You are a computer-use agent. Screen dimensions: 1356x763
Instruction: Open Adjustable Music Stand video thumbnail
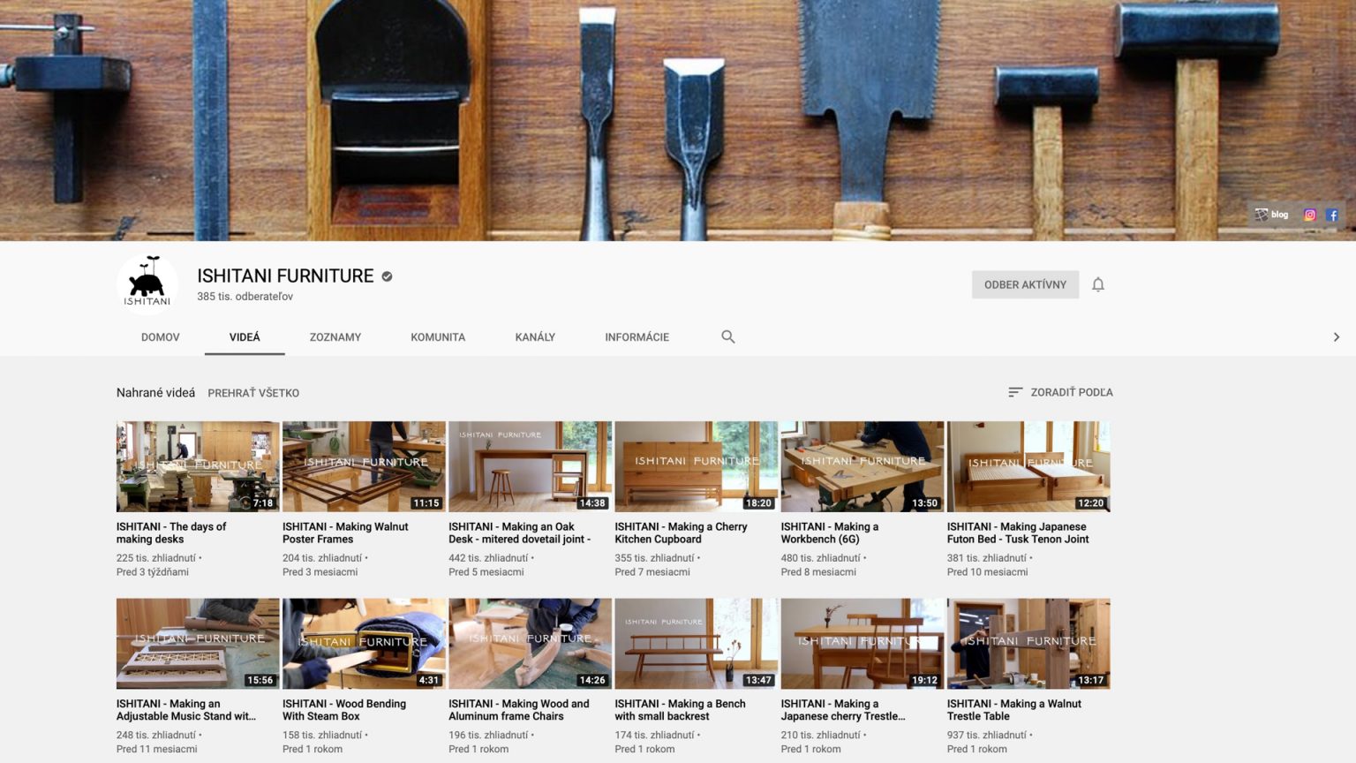[198, 644]
